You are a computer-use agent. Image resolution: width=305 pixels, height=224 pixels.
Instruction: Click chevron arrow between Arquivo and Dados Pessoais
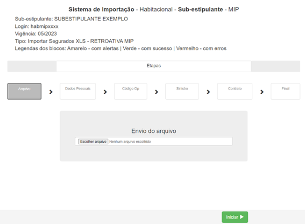[x=51, y=92]
